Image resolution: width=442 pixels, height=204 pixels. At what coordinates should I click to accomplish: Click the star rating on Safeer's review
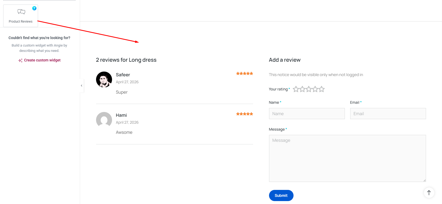[245, 74]
